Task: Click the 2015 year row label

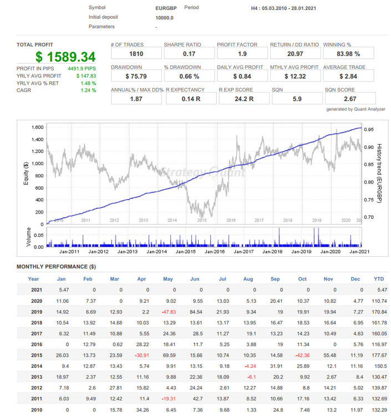Action: point(37,355)
